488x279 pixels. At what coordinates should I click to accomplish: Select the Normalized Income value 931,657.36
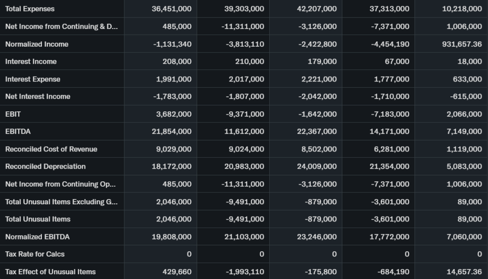pos(462,44)
